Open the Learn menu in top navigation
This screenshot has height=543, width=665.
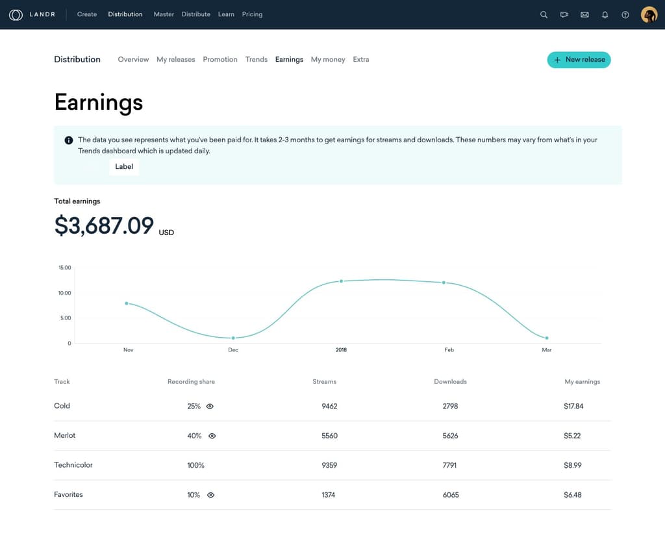click(226, 14)
